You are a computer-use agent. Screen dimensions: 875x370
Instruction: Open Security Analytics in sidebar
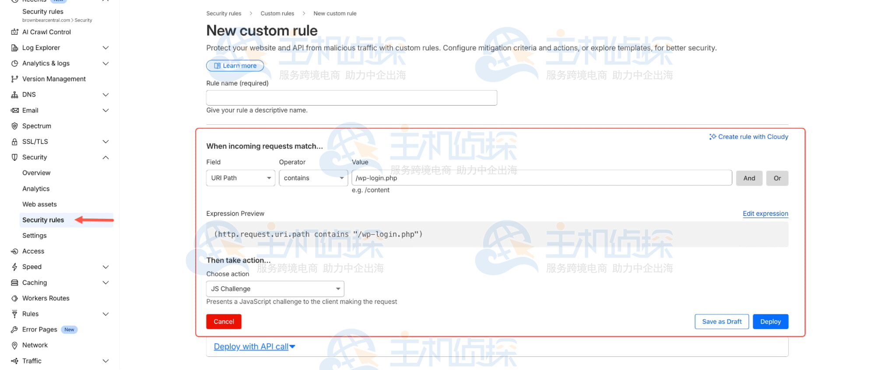coord(36,189)
